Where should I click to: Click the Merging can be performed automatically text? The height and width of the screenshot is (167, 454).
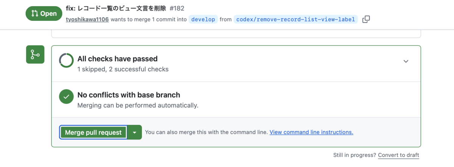pyautogui.click(x=138, y=105)
